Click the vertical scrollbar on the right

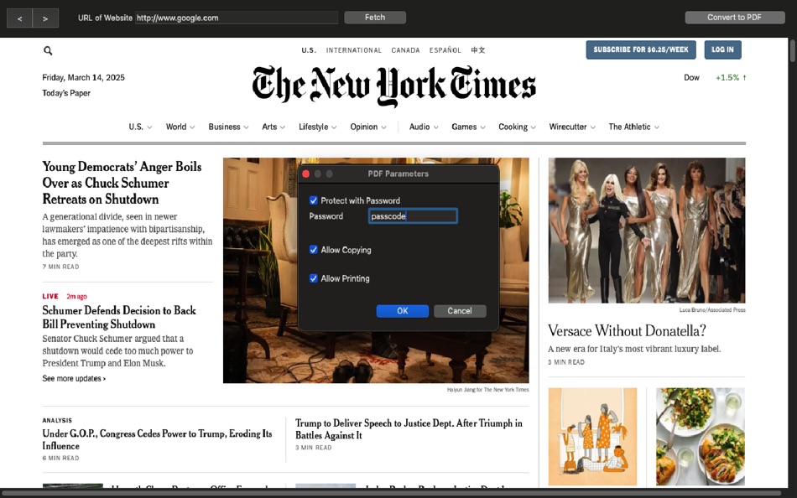click(x=792, y=50)
